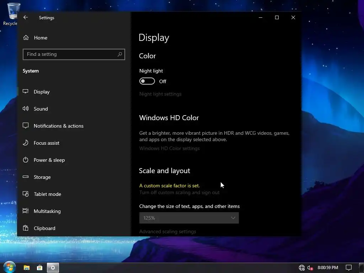Open the Start menu orb
Viewport: 364px width, 273px height.
click(x=9, y=267)
